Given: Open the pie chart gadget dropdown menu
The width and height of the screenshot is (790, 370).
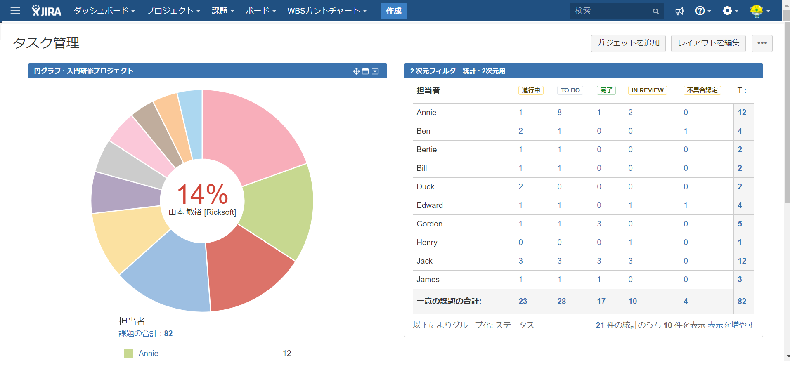Looking at the screenshot, I should (375, 71).
